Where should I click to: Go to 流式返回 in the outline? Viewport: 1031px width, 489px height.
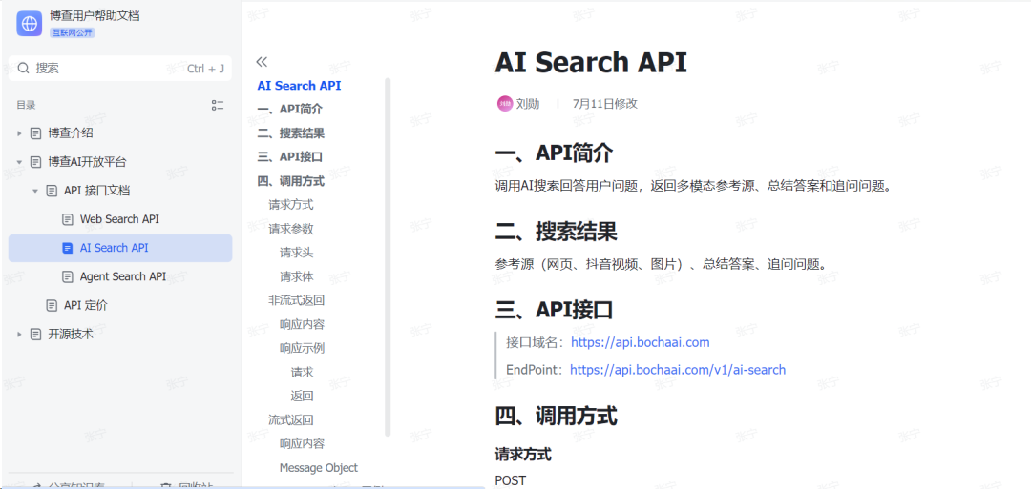point(290,419)
